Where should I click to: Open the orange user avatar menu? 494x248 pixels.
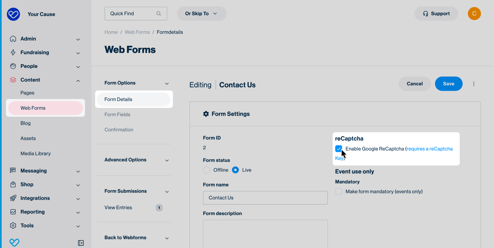pyautogui.click(x=474, y=13)
